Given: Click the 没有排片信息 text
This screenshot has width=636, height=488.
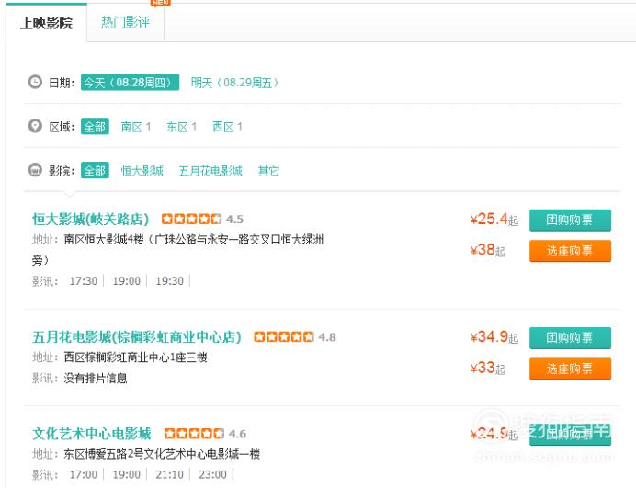Looking at the screenshot, I should (x=96, y=378).
